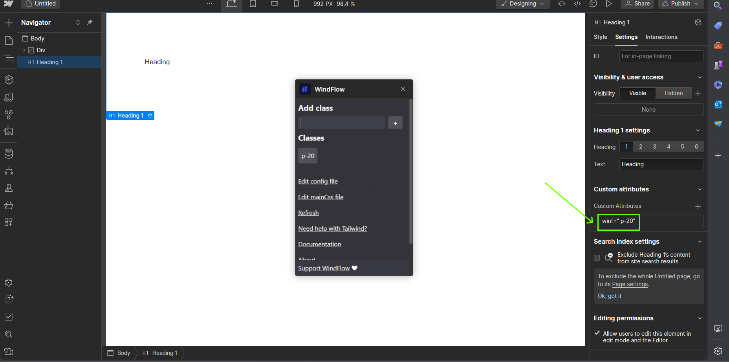Viewport: 729px width, 362px height.
Task: Expand the Div tree item
Action: [x=24, y=50]
